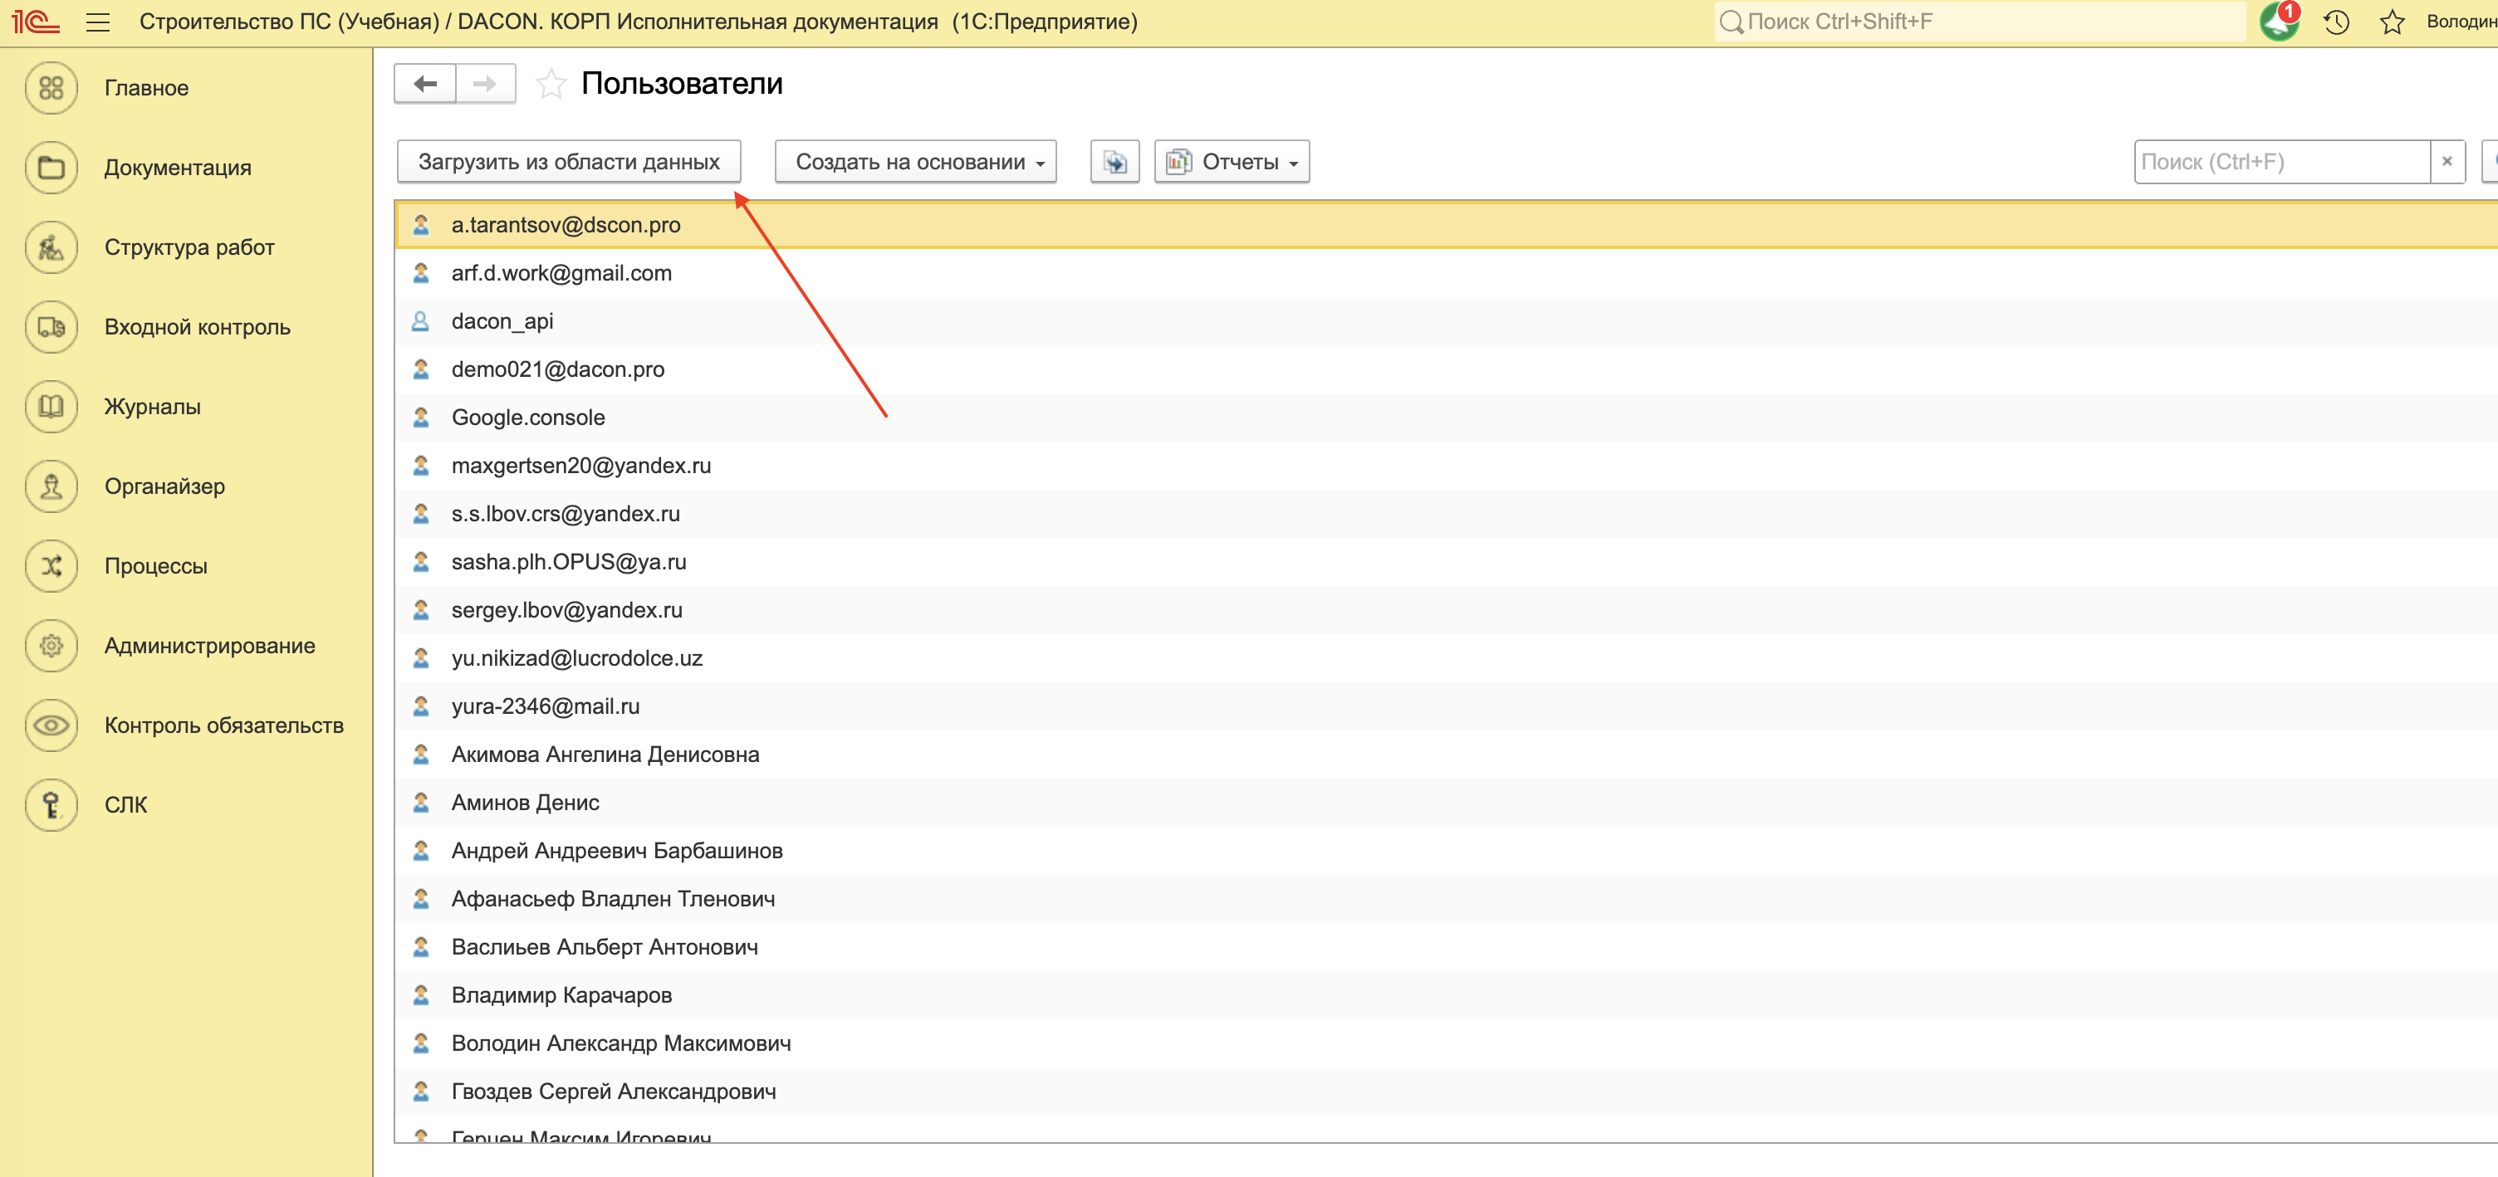
Task: Focus the Поиск (Ctrl+F) list search field
Action: (x=2279, y=162)
